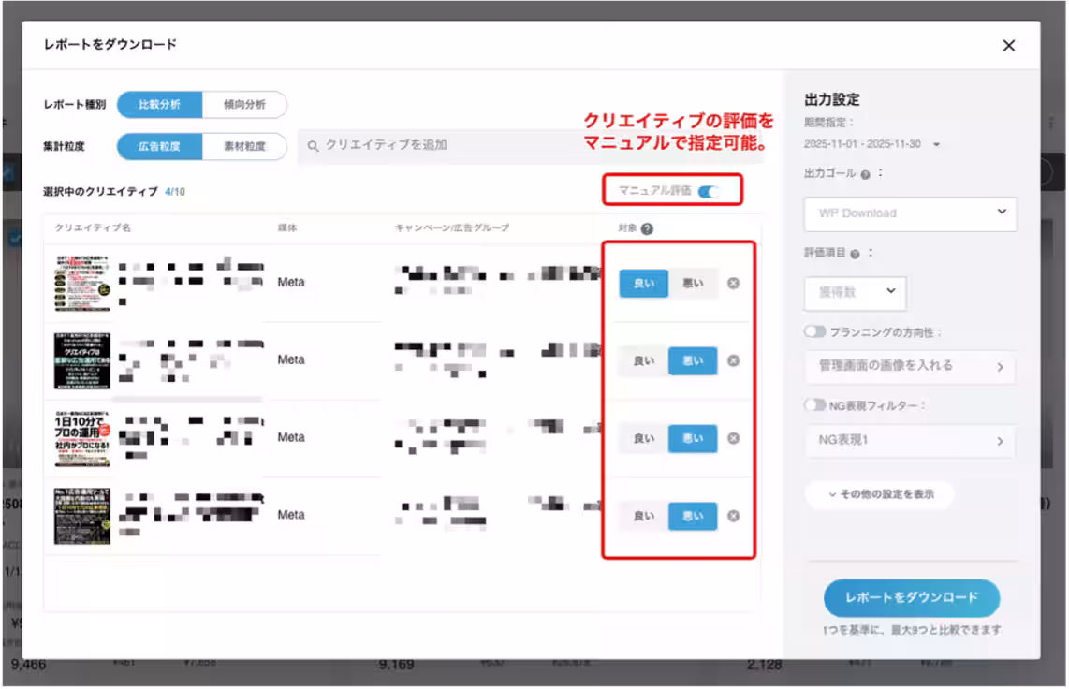Image resolution: width=1069 pixels, height=689 pixels.
Task: Remove the third creative with its X icon
Action: (x=733, y=438)
